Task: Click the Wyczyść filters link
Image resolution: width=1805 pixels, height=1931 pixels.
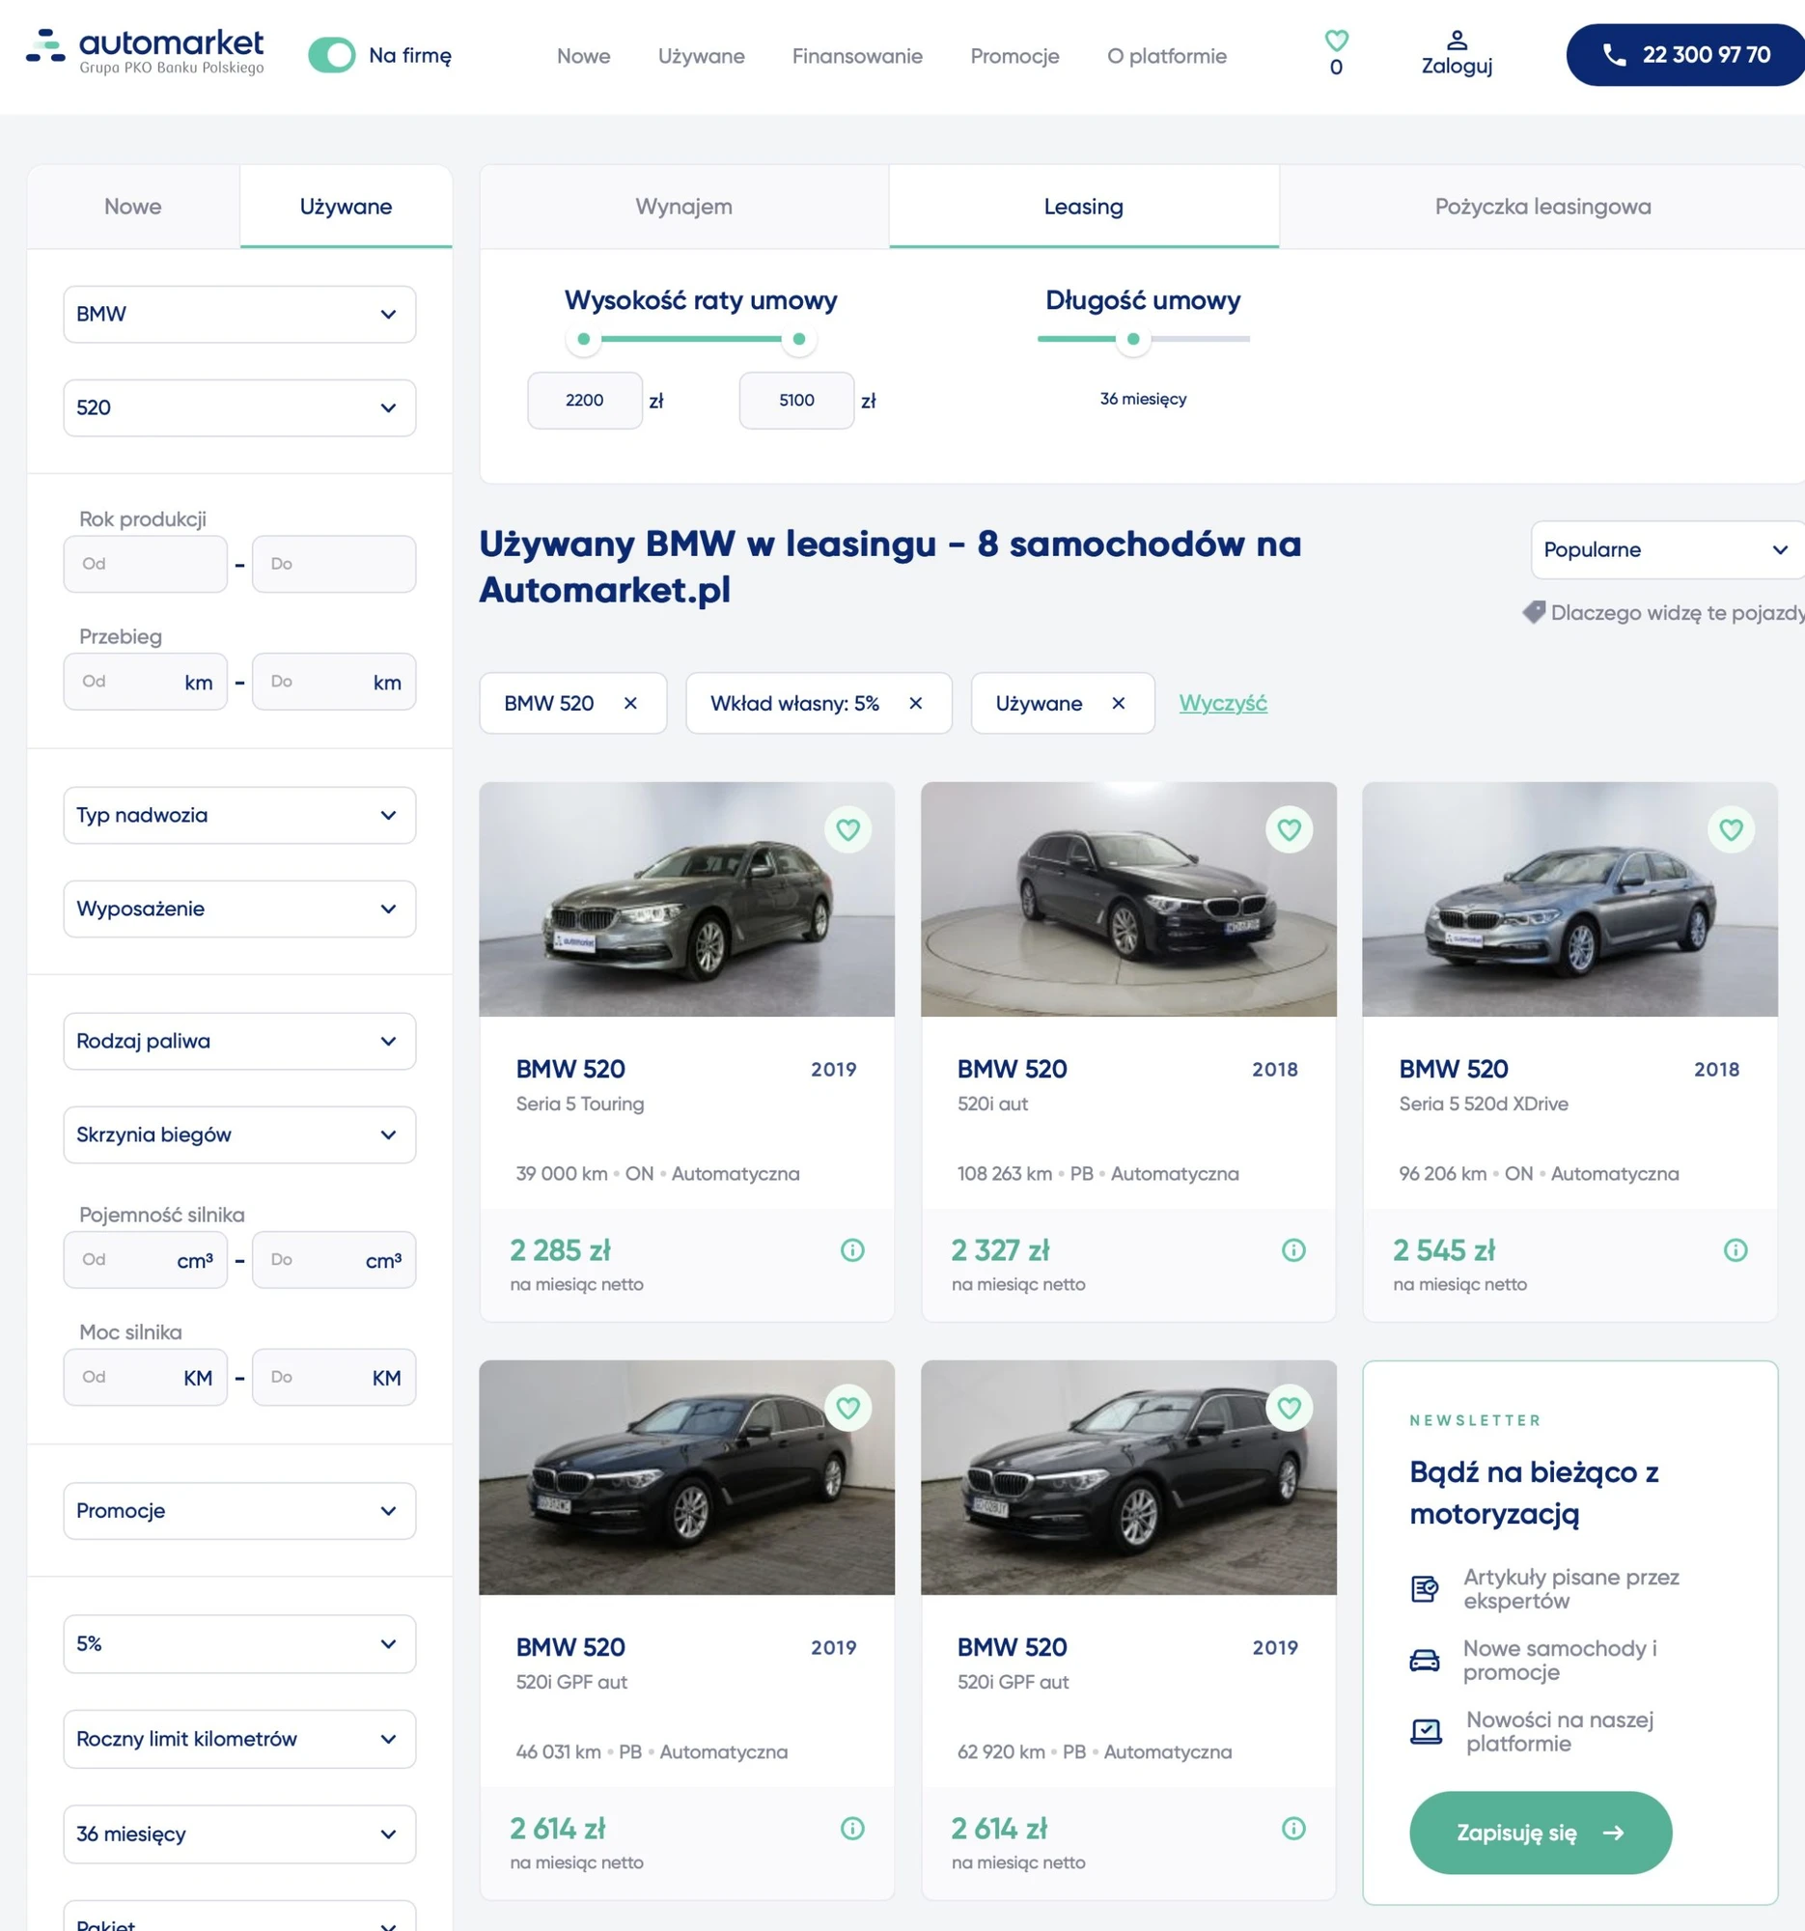Action: 1222,703
